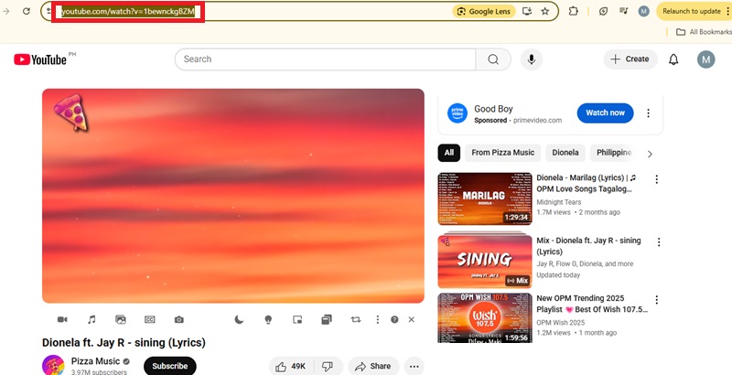
Task: Open Mix - Dionela ft. Jay R title
Action: pos(588,246)
